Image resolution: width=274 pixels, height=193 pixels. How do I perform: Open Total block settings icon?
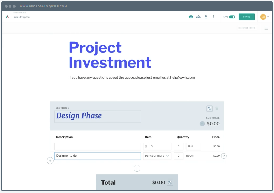[x=170, y=182]
